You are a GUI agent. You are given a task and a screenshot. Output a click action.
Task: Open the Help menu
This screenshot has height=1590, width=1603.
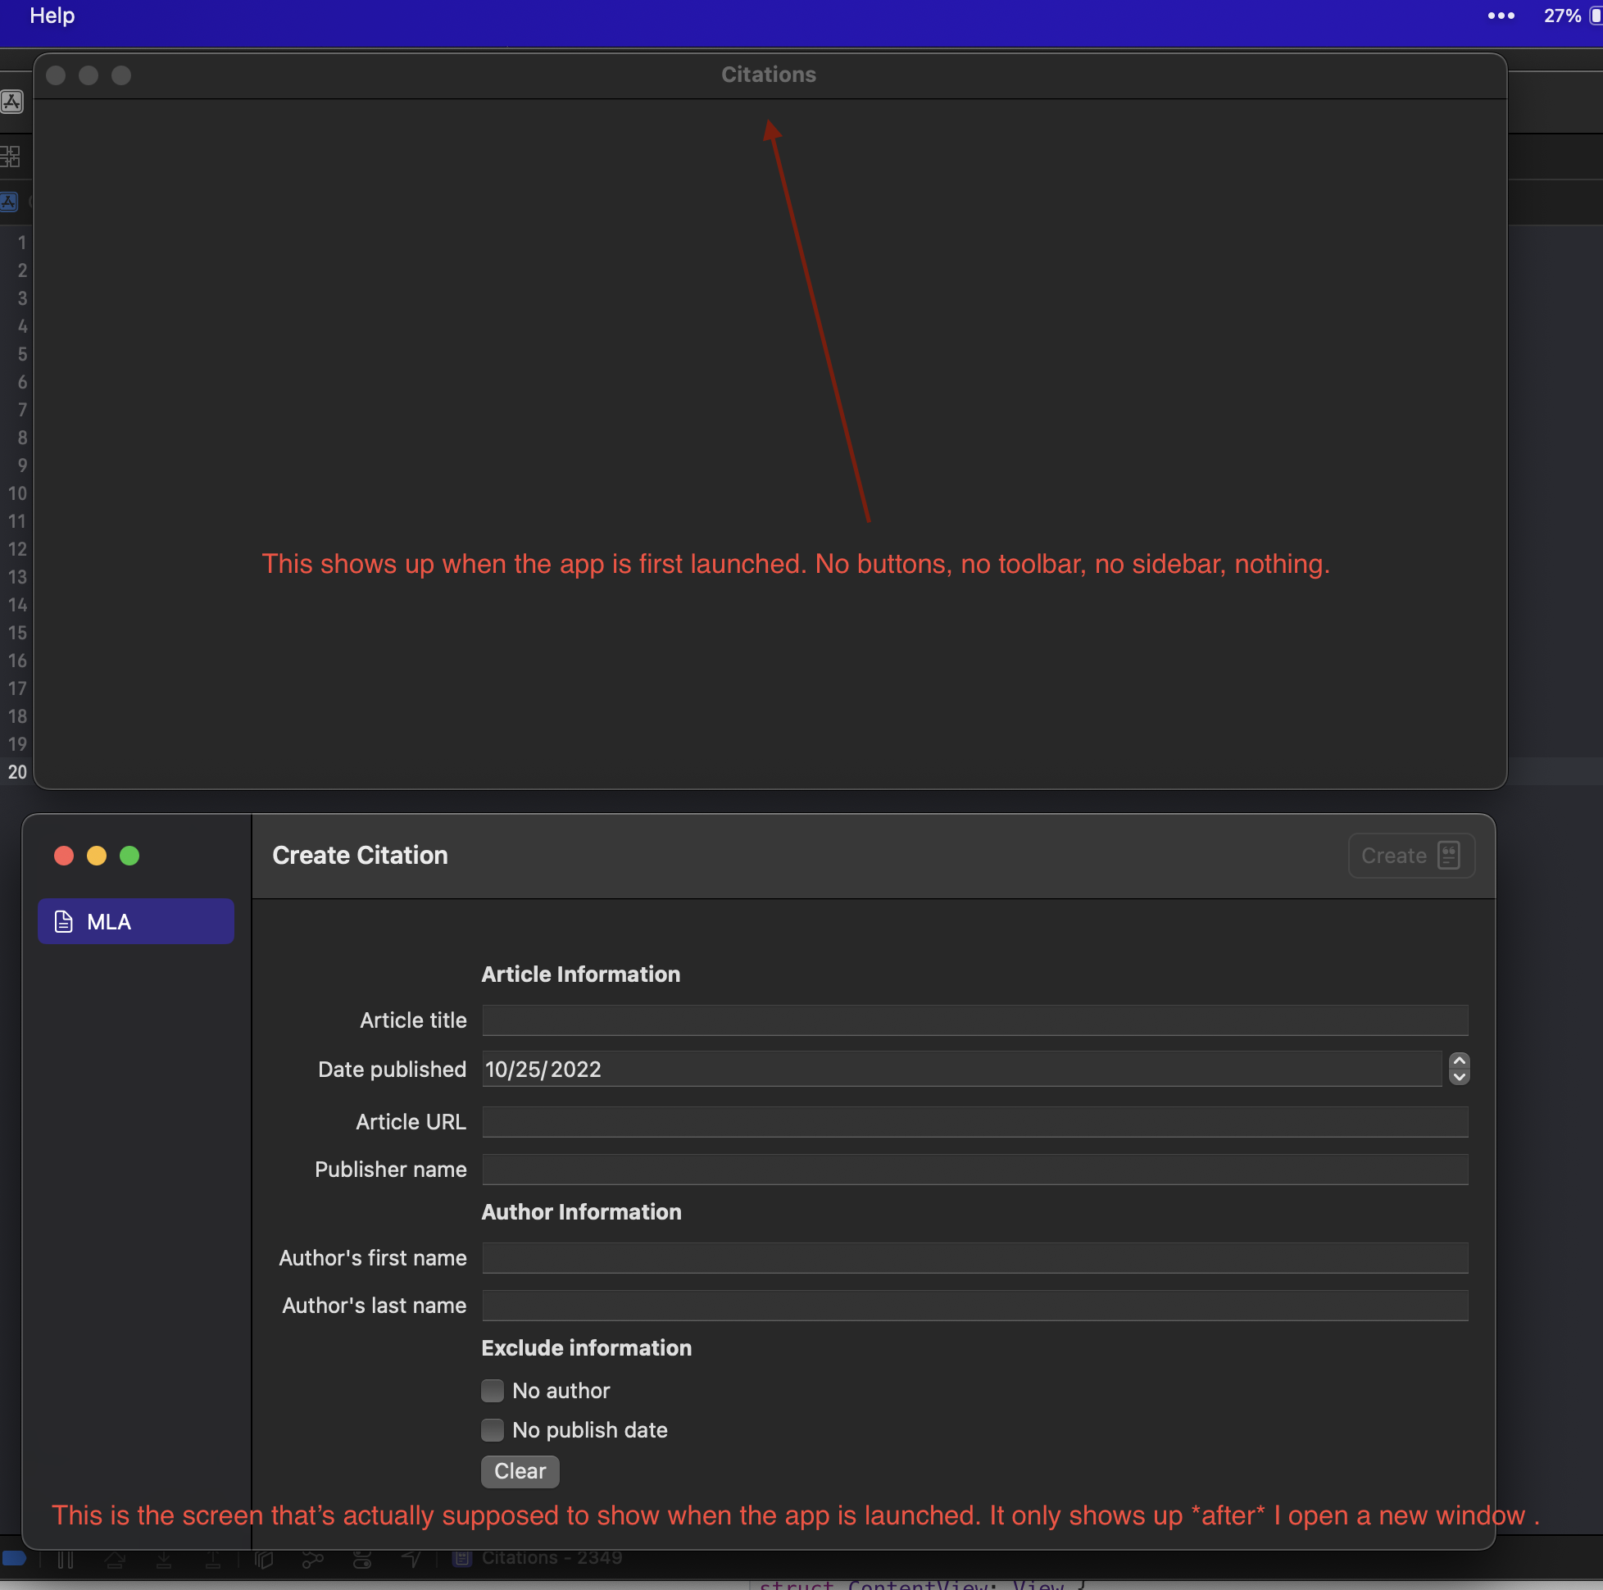tap(52, 16)
